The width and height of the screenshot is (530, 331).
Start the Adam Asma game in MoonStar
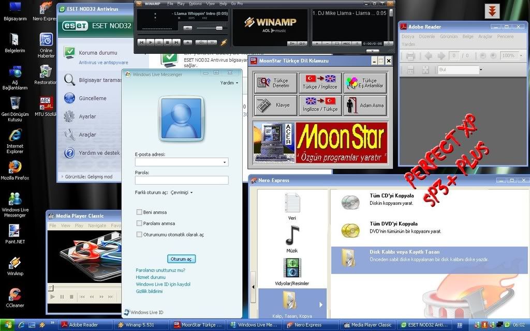[x=365, y=106]
